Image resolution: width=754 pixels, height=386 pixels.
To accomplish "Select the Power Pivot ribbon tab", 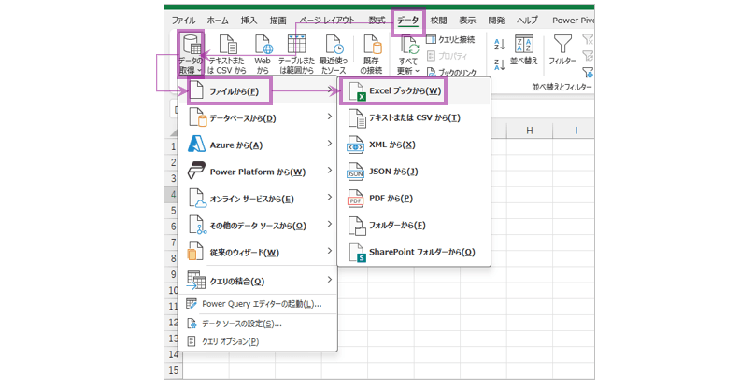I will [x=573, y=21].
